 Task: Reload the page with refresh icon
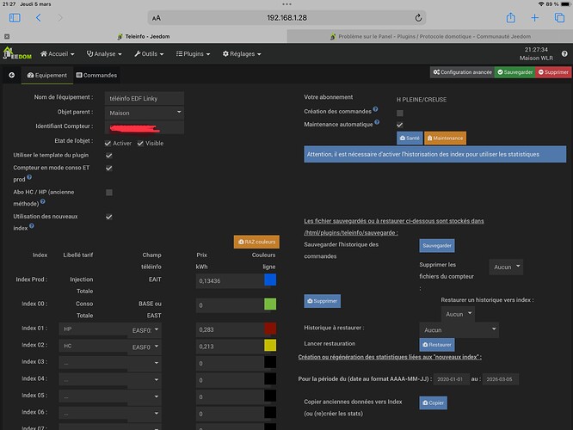[418, 17]
